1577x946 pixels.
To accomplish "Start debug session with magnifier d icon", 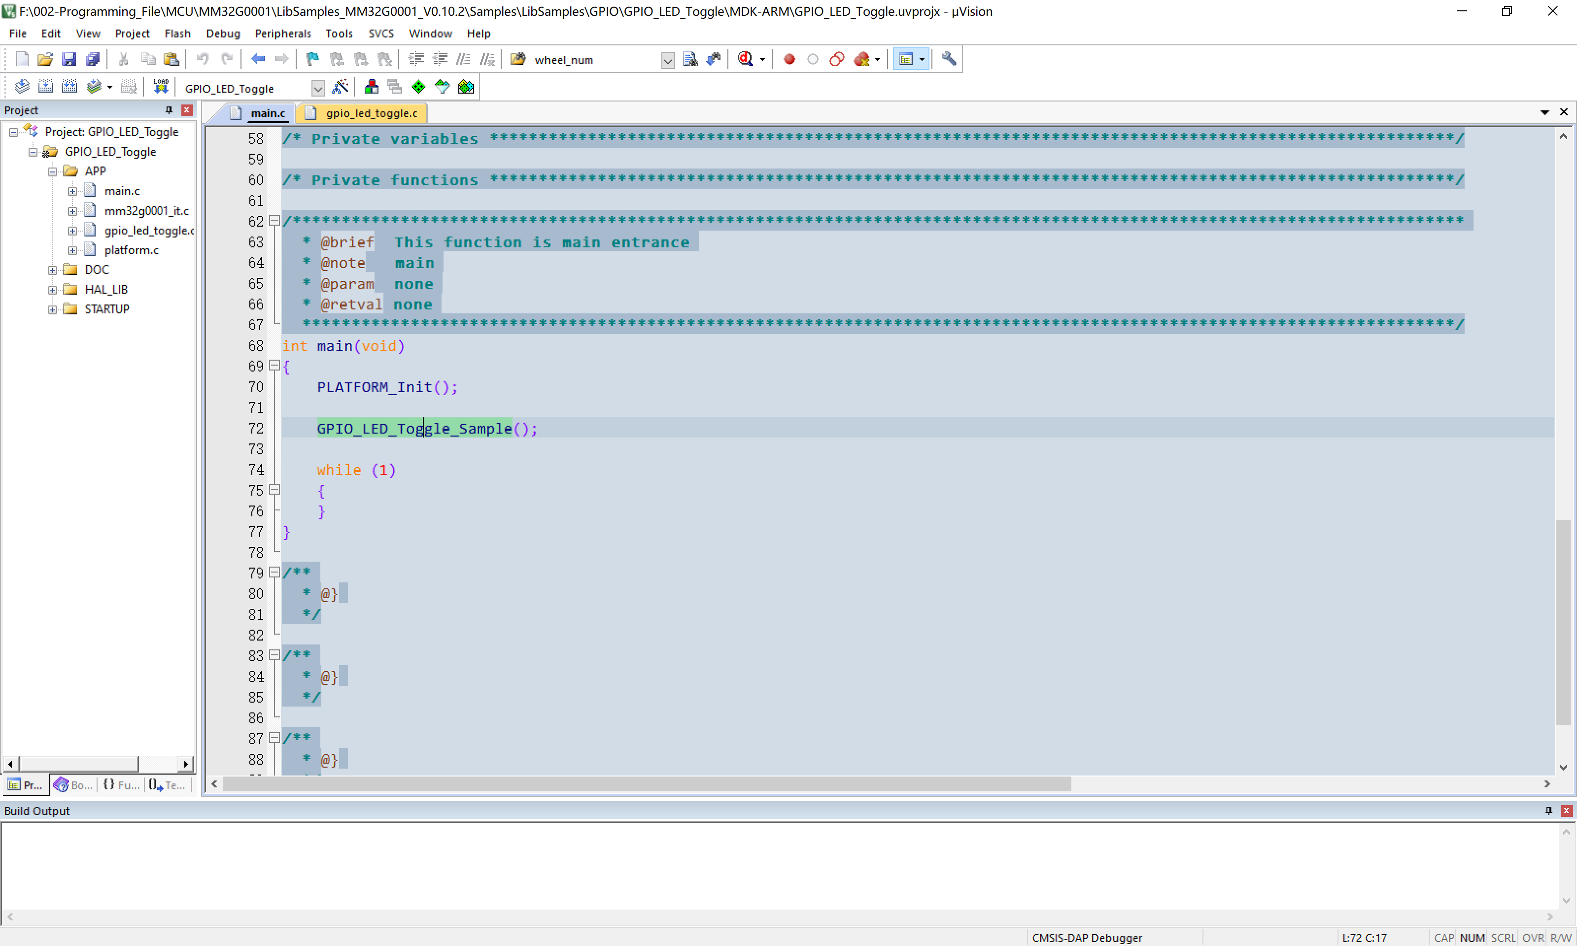I will click(x=745, y=59).
